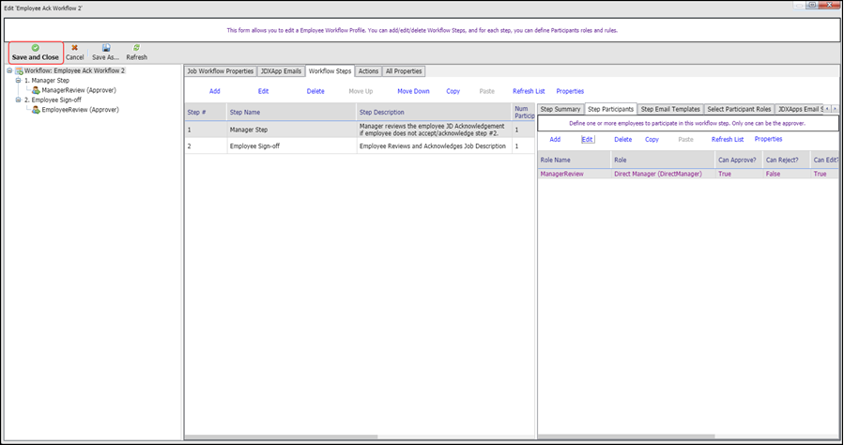Collapse the Workflow: Employee Ack Workflow 2 node
This screenshot has height=445, width=844.
pos(8,70)
